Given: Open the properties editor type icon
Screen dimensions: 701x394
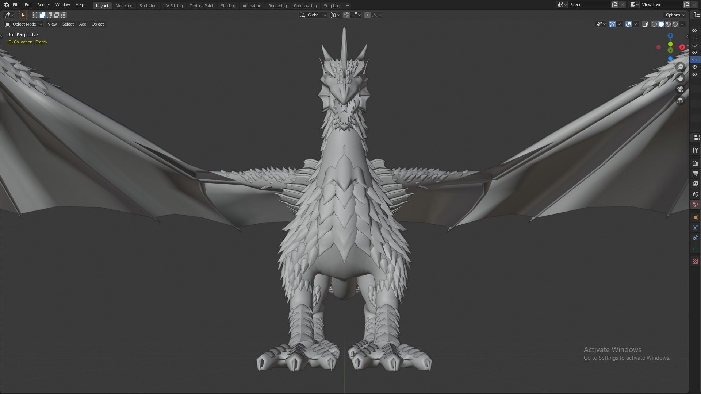Looking at the screenshot, I should pyautogui.click(x=696, y=138).
